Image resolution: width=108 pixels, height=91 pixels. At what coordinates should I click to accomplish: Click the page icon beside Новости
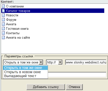(x=3, y=15)
